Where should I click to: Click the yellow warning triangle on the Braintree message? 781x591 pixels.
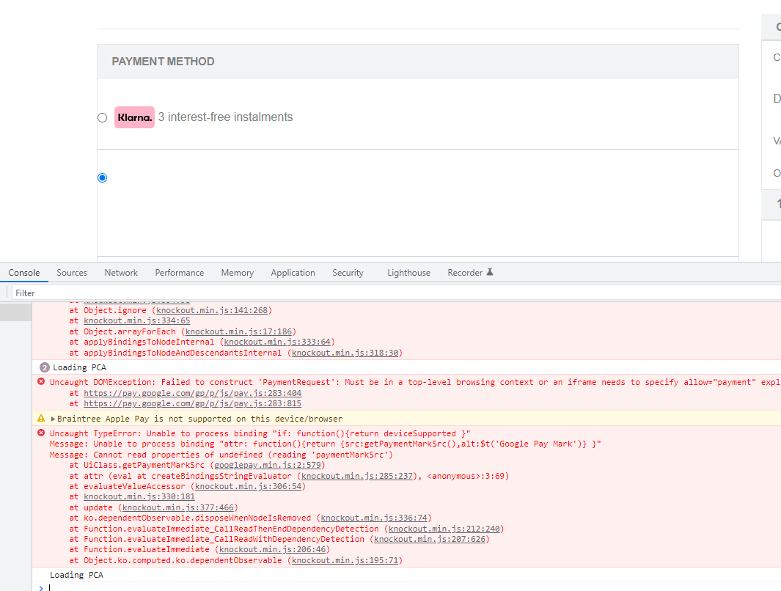[40, 417]
